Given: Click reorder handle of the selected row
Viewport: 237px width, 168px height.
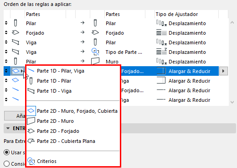Looking at the screenshot, I should 6,71.
